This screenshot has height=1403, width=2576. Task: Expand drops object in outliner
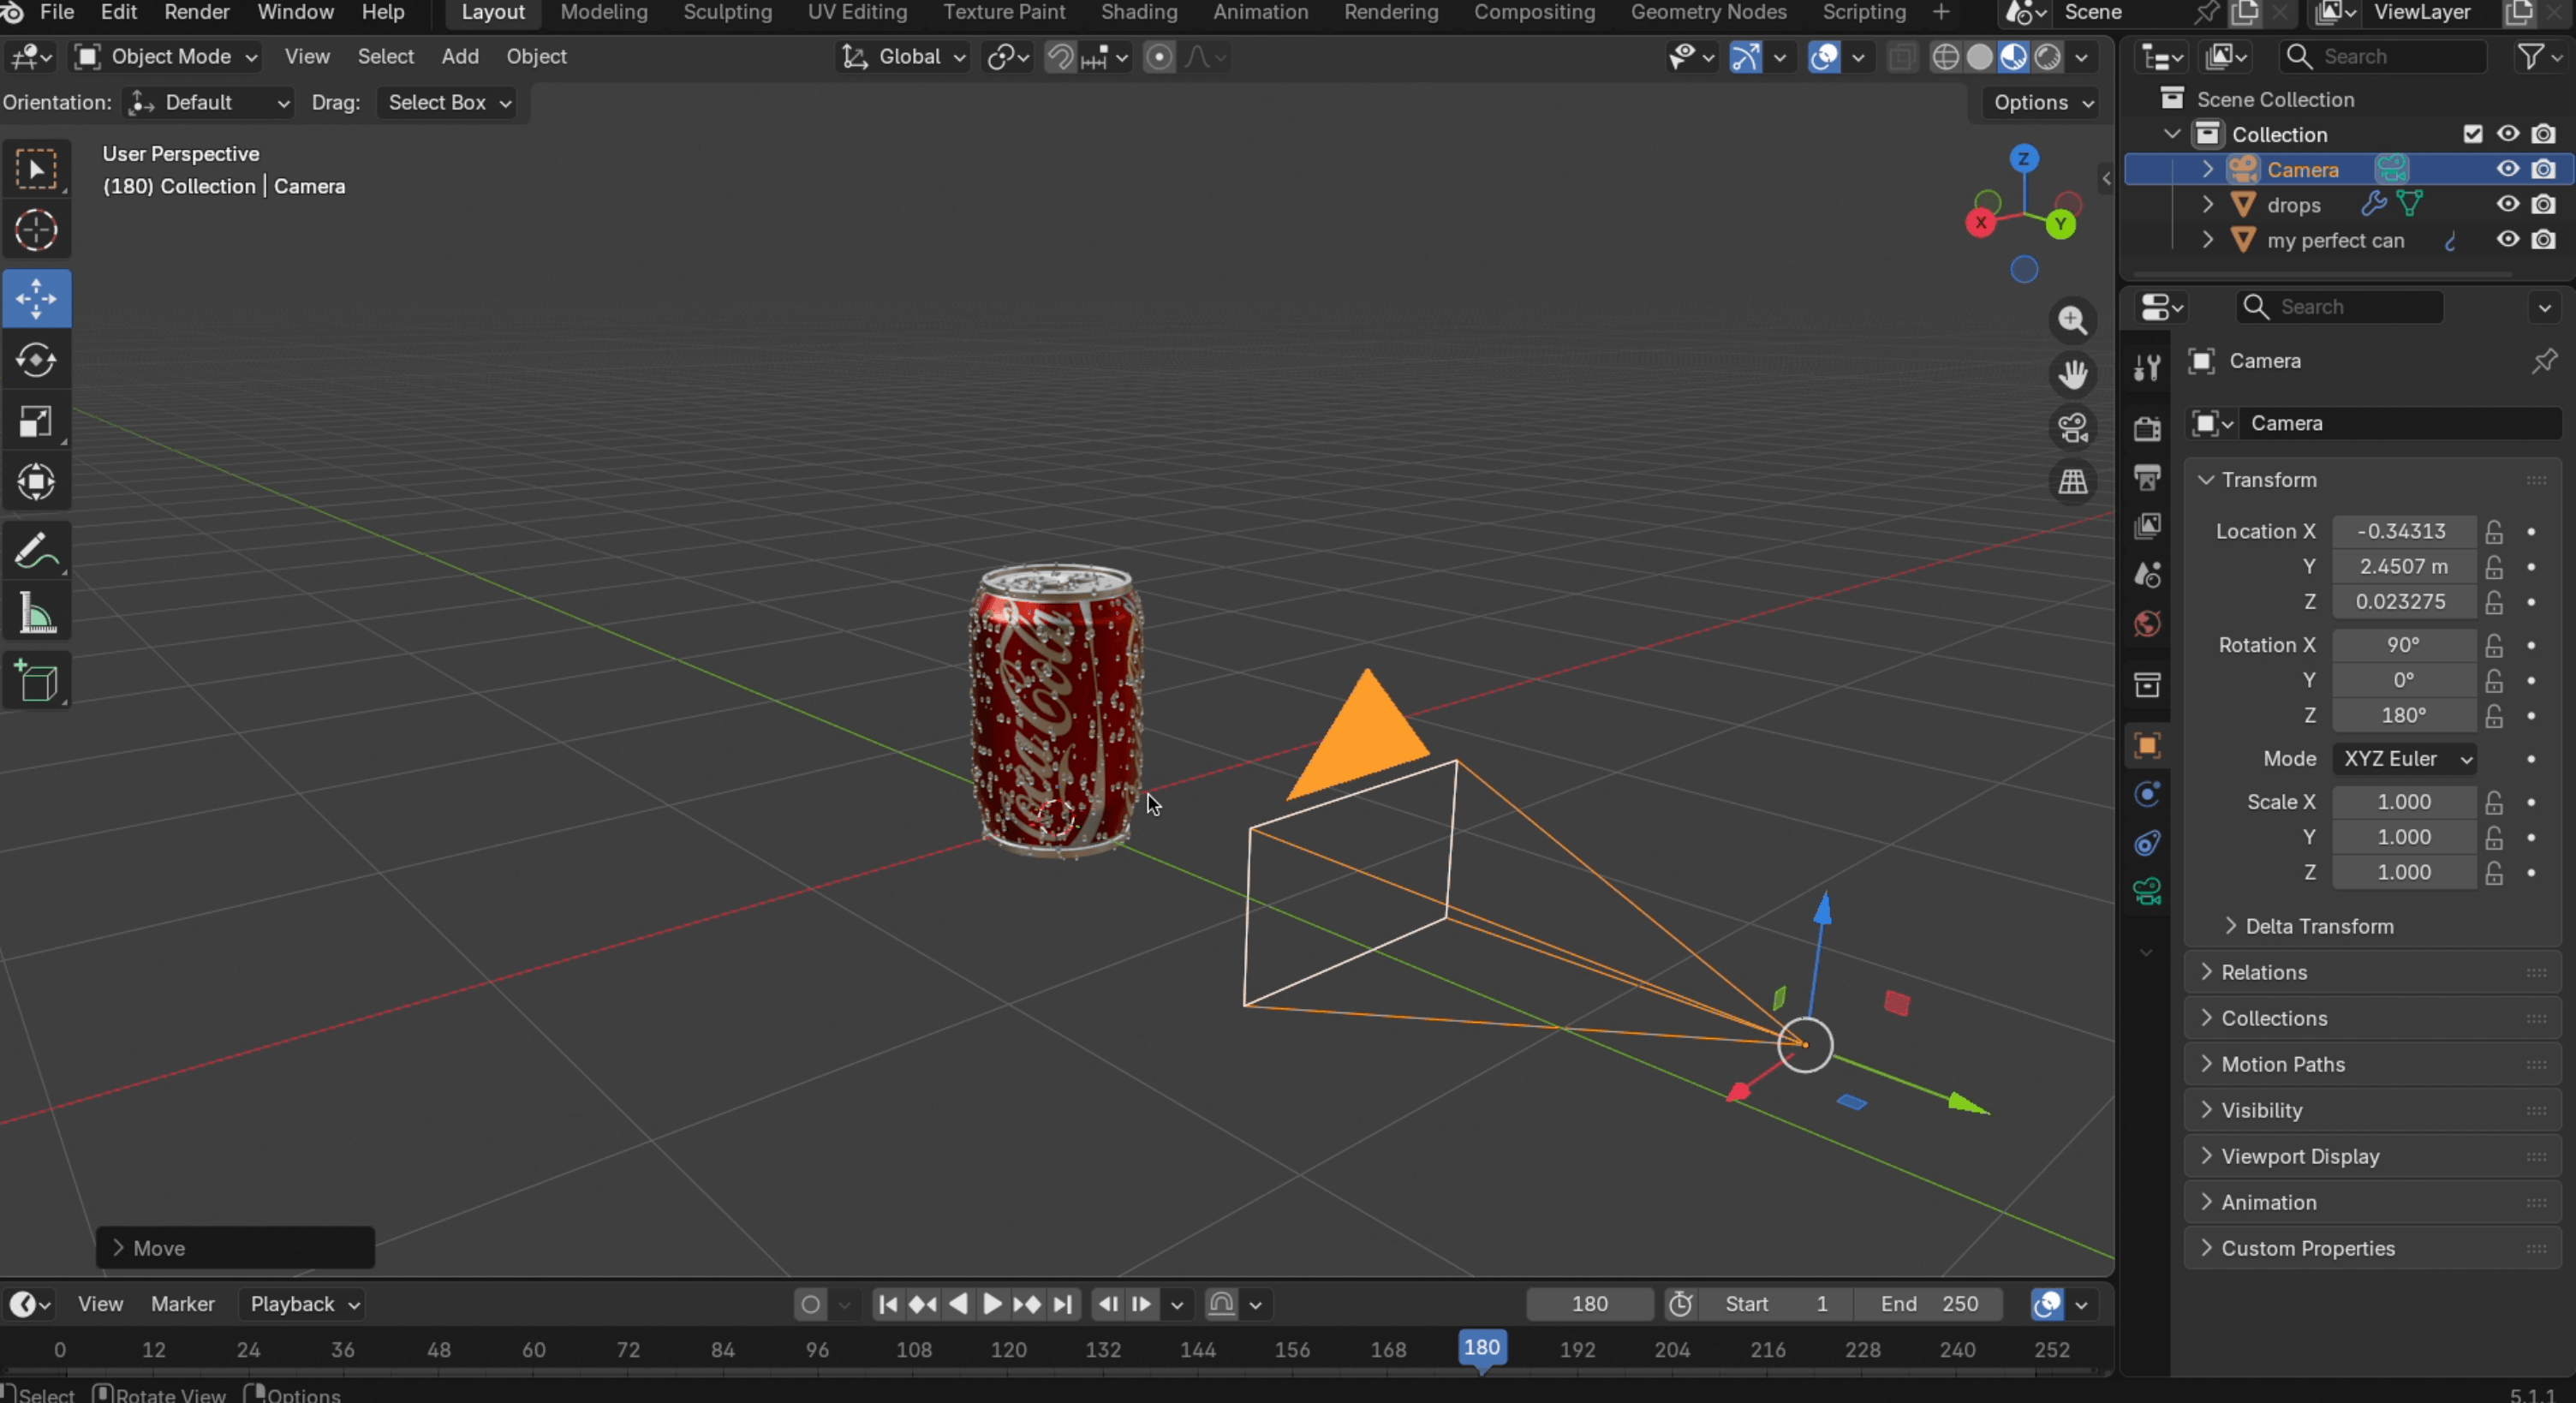click(x=2207, y=205)
